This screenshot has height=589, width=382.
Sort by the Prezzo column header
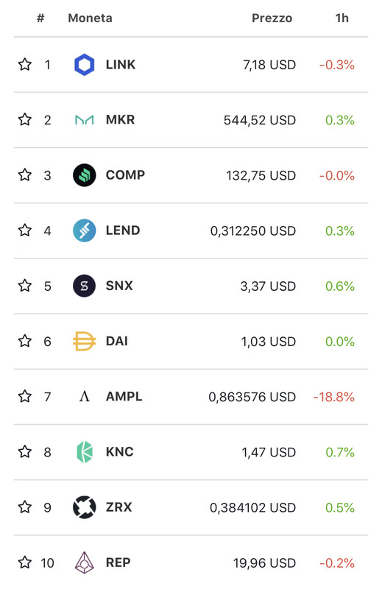(x=272, y=18)
